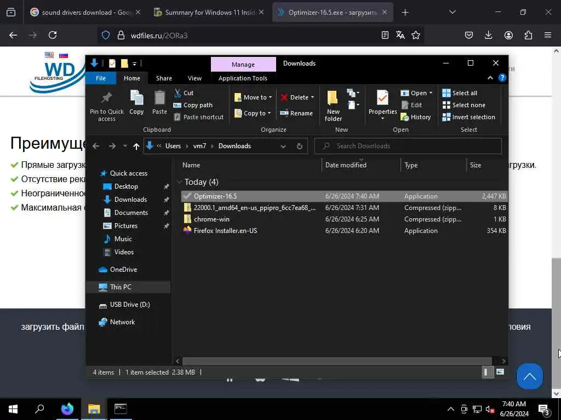Open Documents in navigation pane
This screenshot has width=561, height=420.
[x=125, y=213]
